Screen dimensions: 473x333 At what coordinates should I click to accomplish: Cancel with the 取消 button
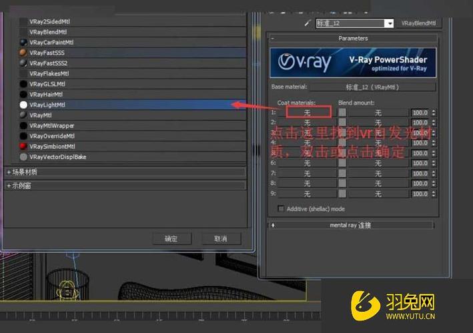(x=221, y=239)
